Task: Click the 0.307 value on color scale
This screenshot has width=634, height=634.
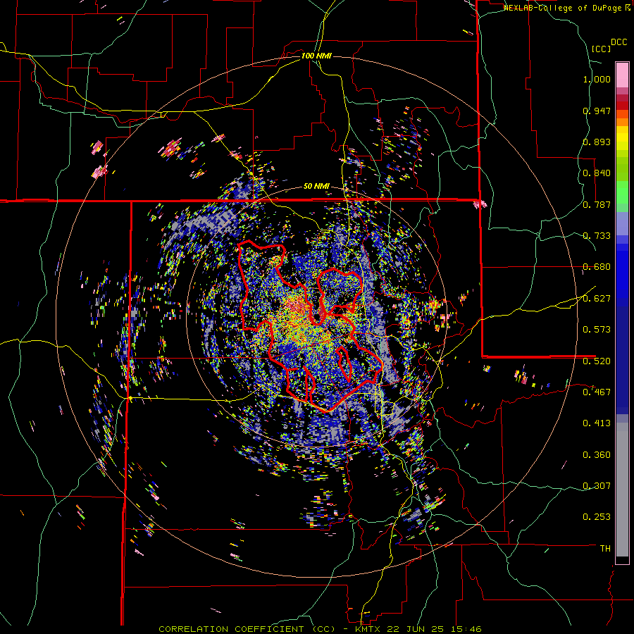Action: click(597, 486)
